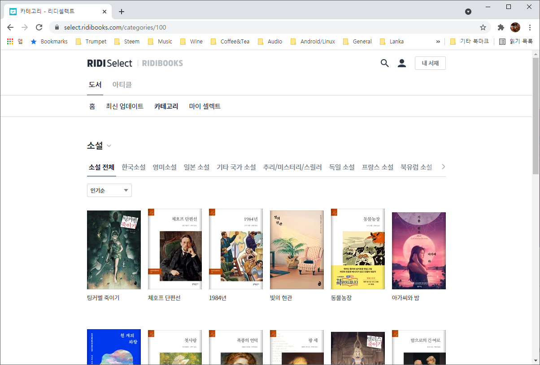Select the 기타 국가 소설 subcategory tab
This screenshot has height=365, width=540.
pos(236,167)
